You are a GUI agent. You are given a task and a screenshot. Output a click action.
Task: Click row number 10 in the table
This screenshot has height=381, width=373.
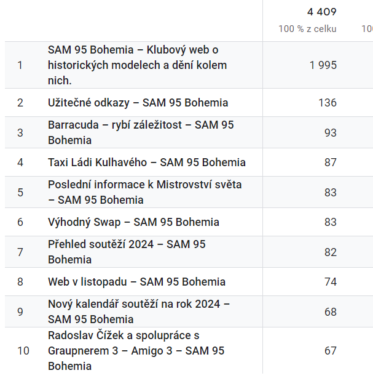point(23,351)
